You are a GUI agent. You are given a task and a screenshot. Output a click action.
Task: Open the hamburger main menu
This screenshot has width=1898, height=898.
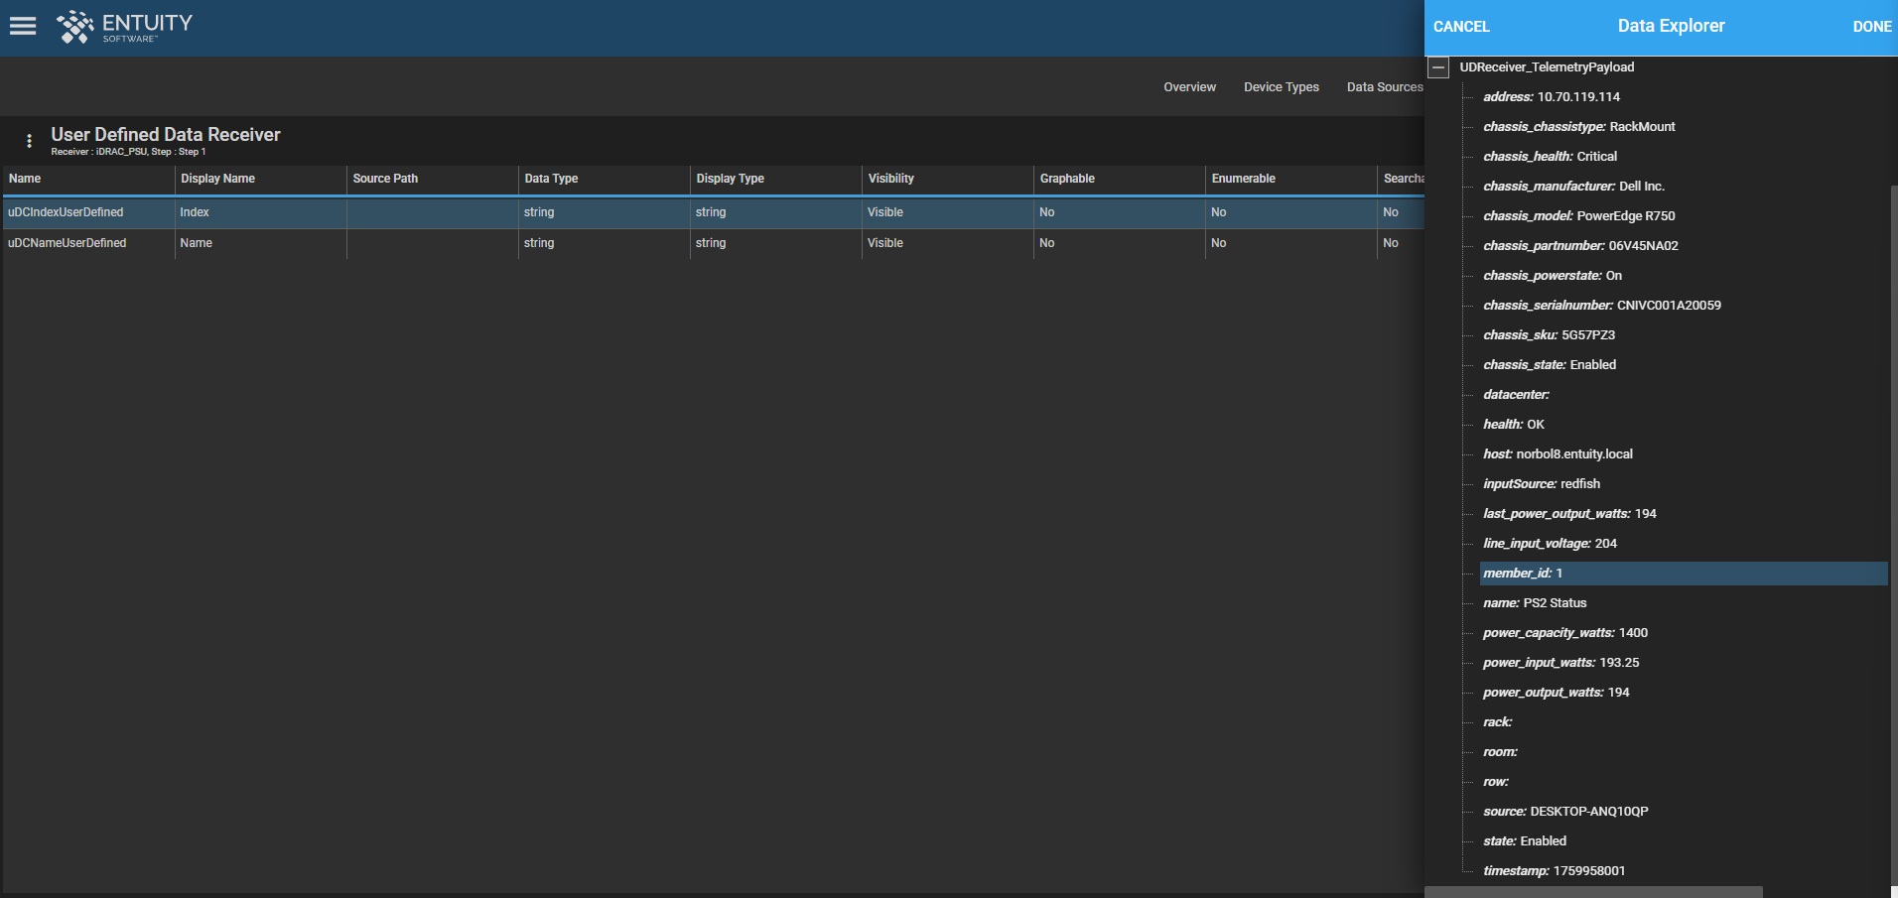pyautogui.click(x=23, y=26)
